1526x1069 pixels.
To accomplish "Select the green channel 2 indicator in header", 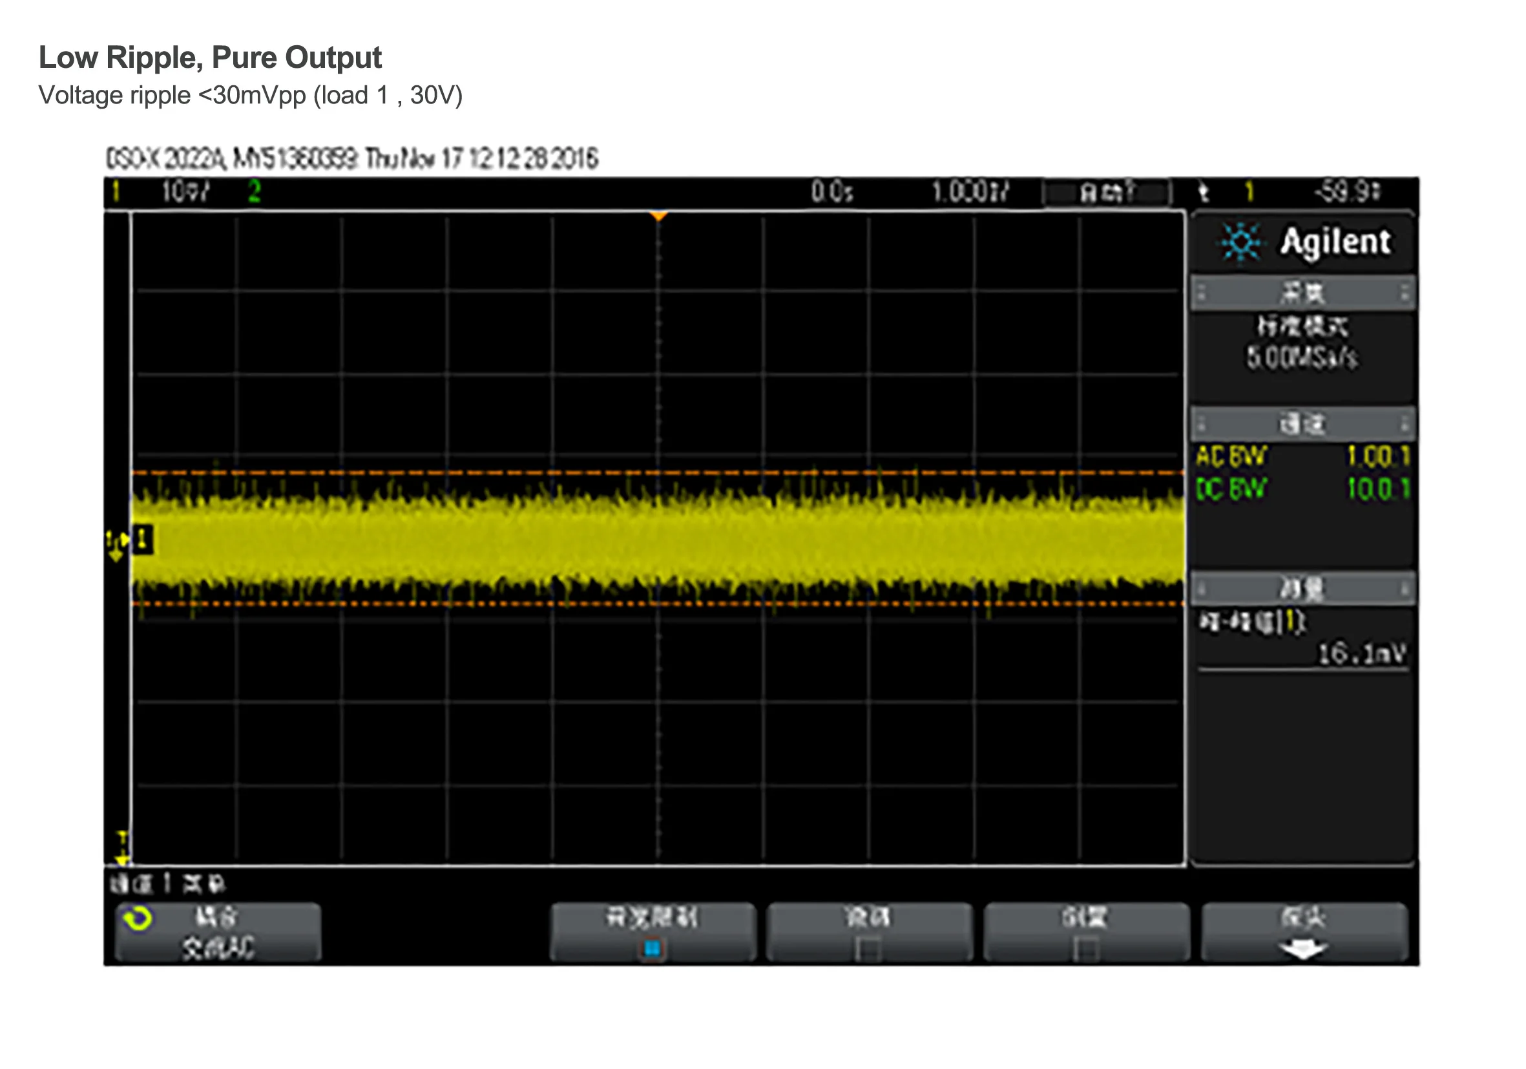I will 255,192.
